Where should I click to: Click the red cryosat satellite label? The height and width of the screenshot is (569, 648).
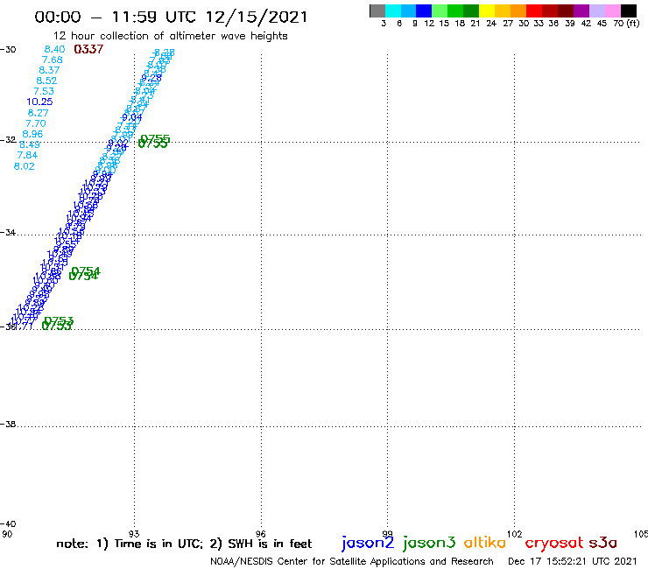(x=554, y=543)
